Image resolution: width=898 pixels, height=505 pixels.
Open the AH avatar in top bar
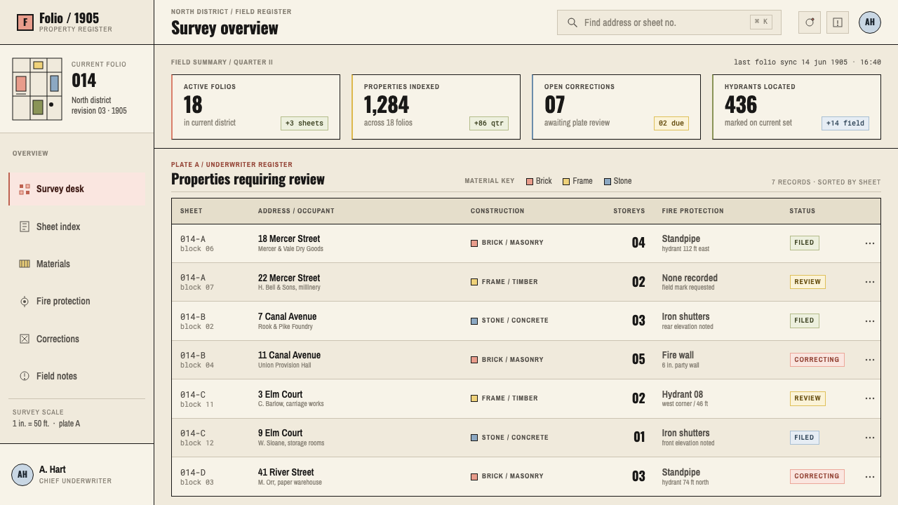(x=870, y=22)
